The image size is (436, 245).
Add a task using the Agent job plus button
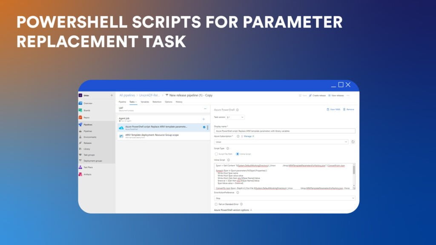tap(203, 119)
